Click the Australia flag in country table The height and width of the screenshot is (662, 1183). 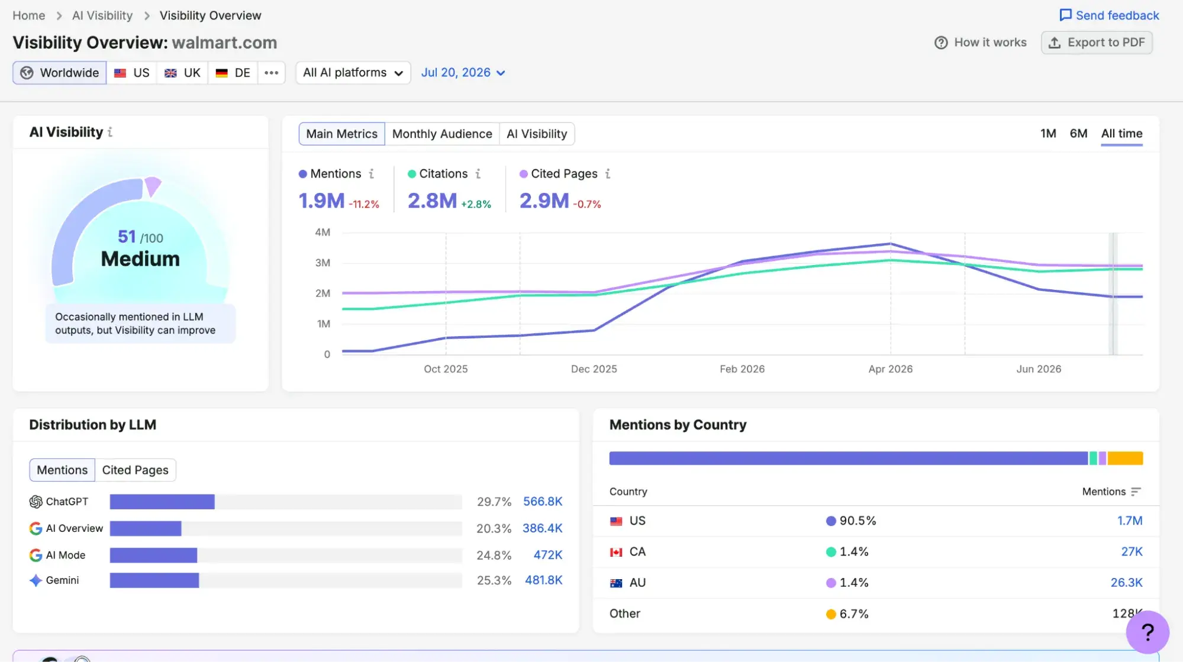[x=616, y=583]
